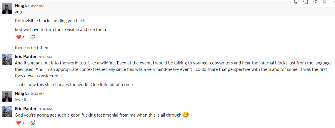Reply in thread via speech bubble icon
Screen dimensions: 335x128
306,2
